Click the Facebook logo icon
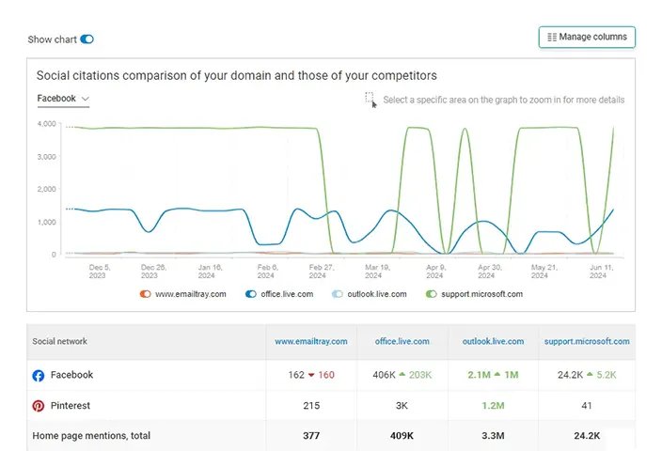This screenshot has width=662, height=451. [x=39, y=375]
